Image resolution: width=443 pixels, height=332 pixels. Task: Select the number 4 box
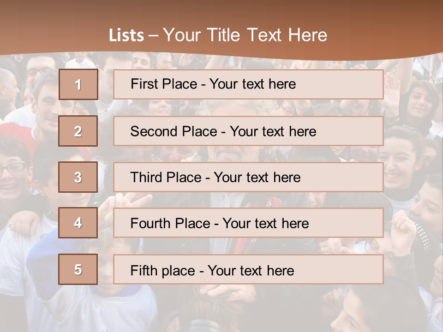[78, 223]
